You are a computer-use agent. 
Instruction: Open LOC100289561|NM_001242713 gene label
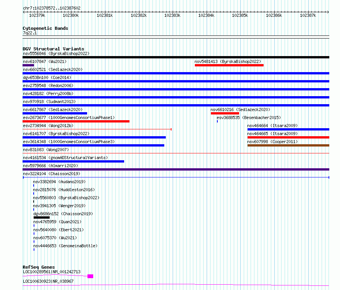tap(52, 272)
